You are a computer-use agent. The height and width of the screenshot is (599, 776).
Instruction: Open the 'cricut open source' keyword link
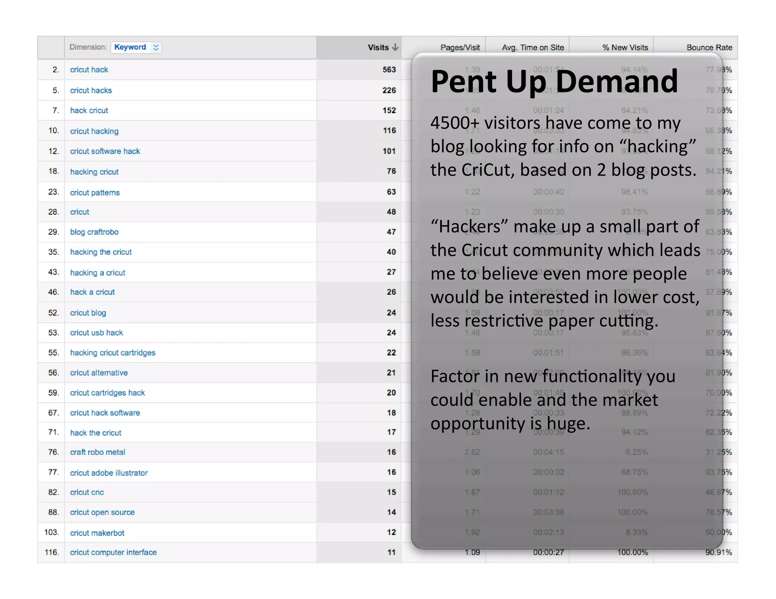[102, 512]
